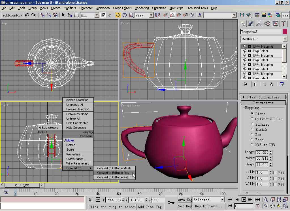Click the Key Filters button
The height and width of the screenshot is (211, 290).
(208, 206)
